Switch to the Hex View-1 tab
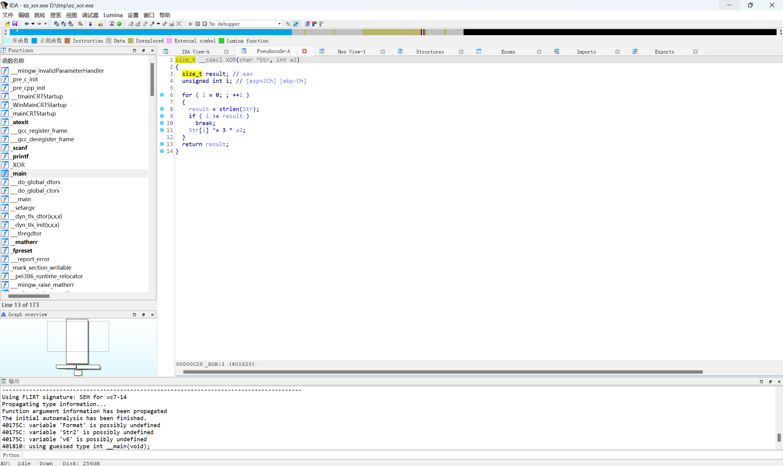The image size is (783, 466). tap(352, 52)
